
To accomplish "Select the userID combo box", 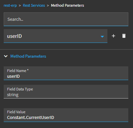I will pyautogui.click(x=56, y=36).
